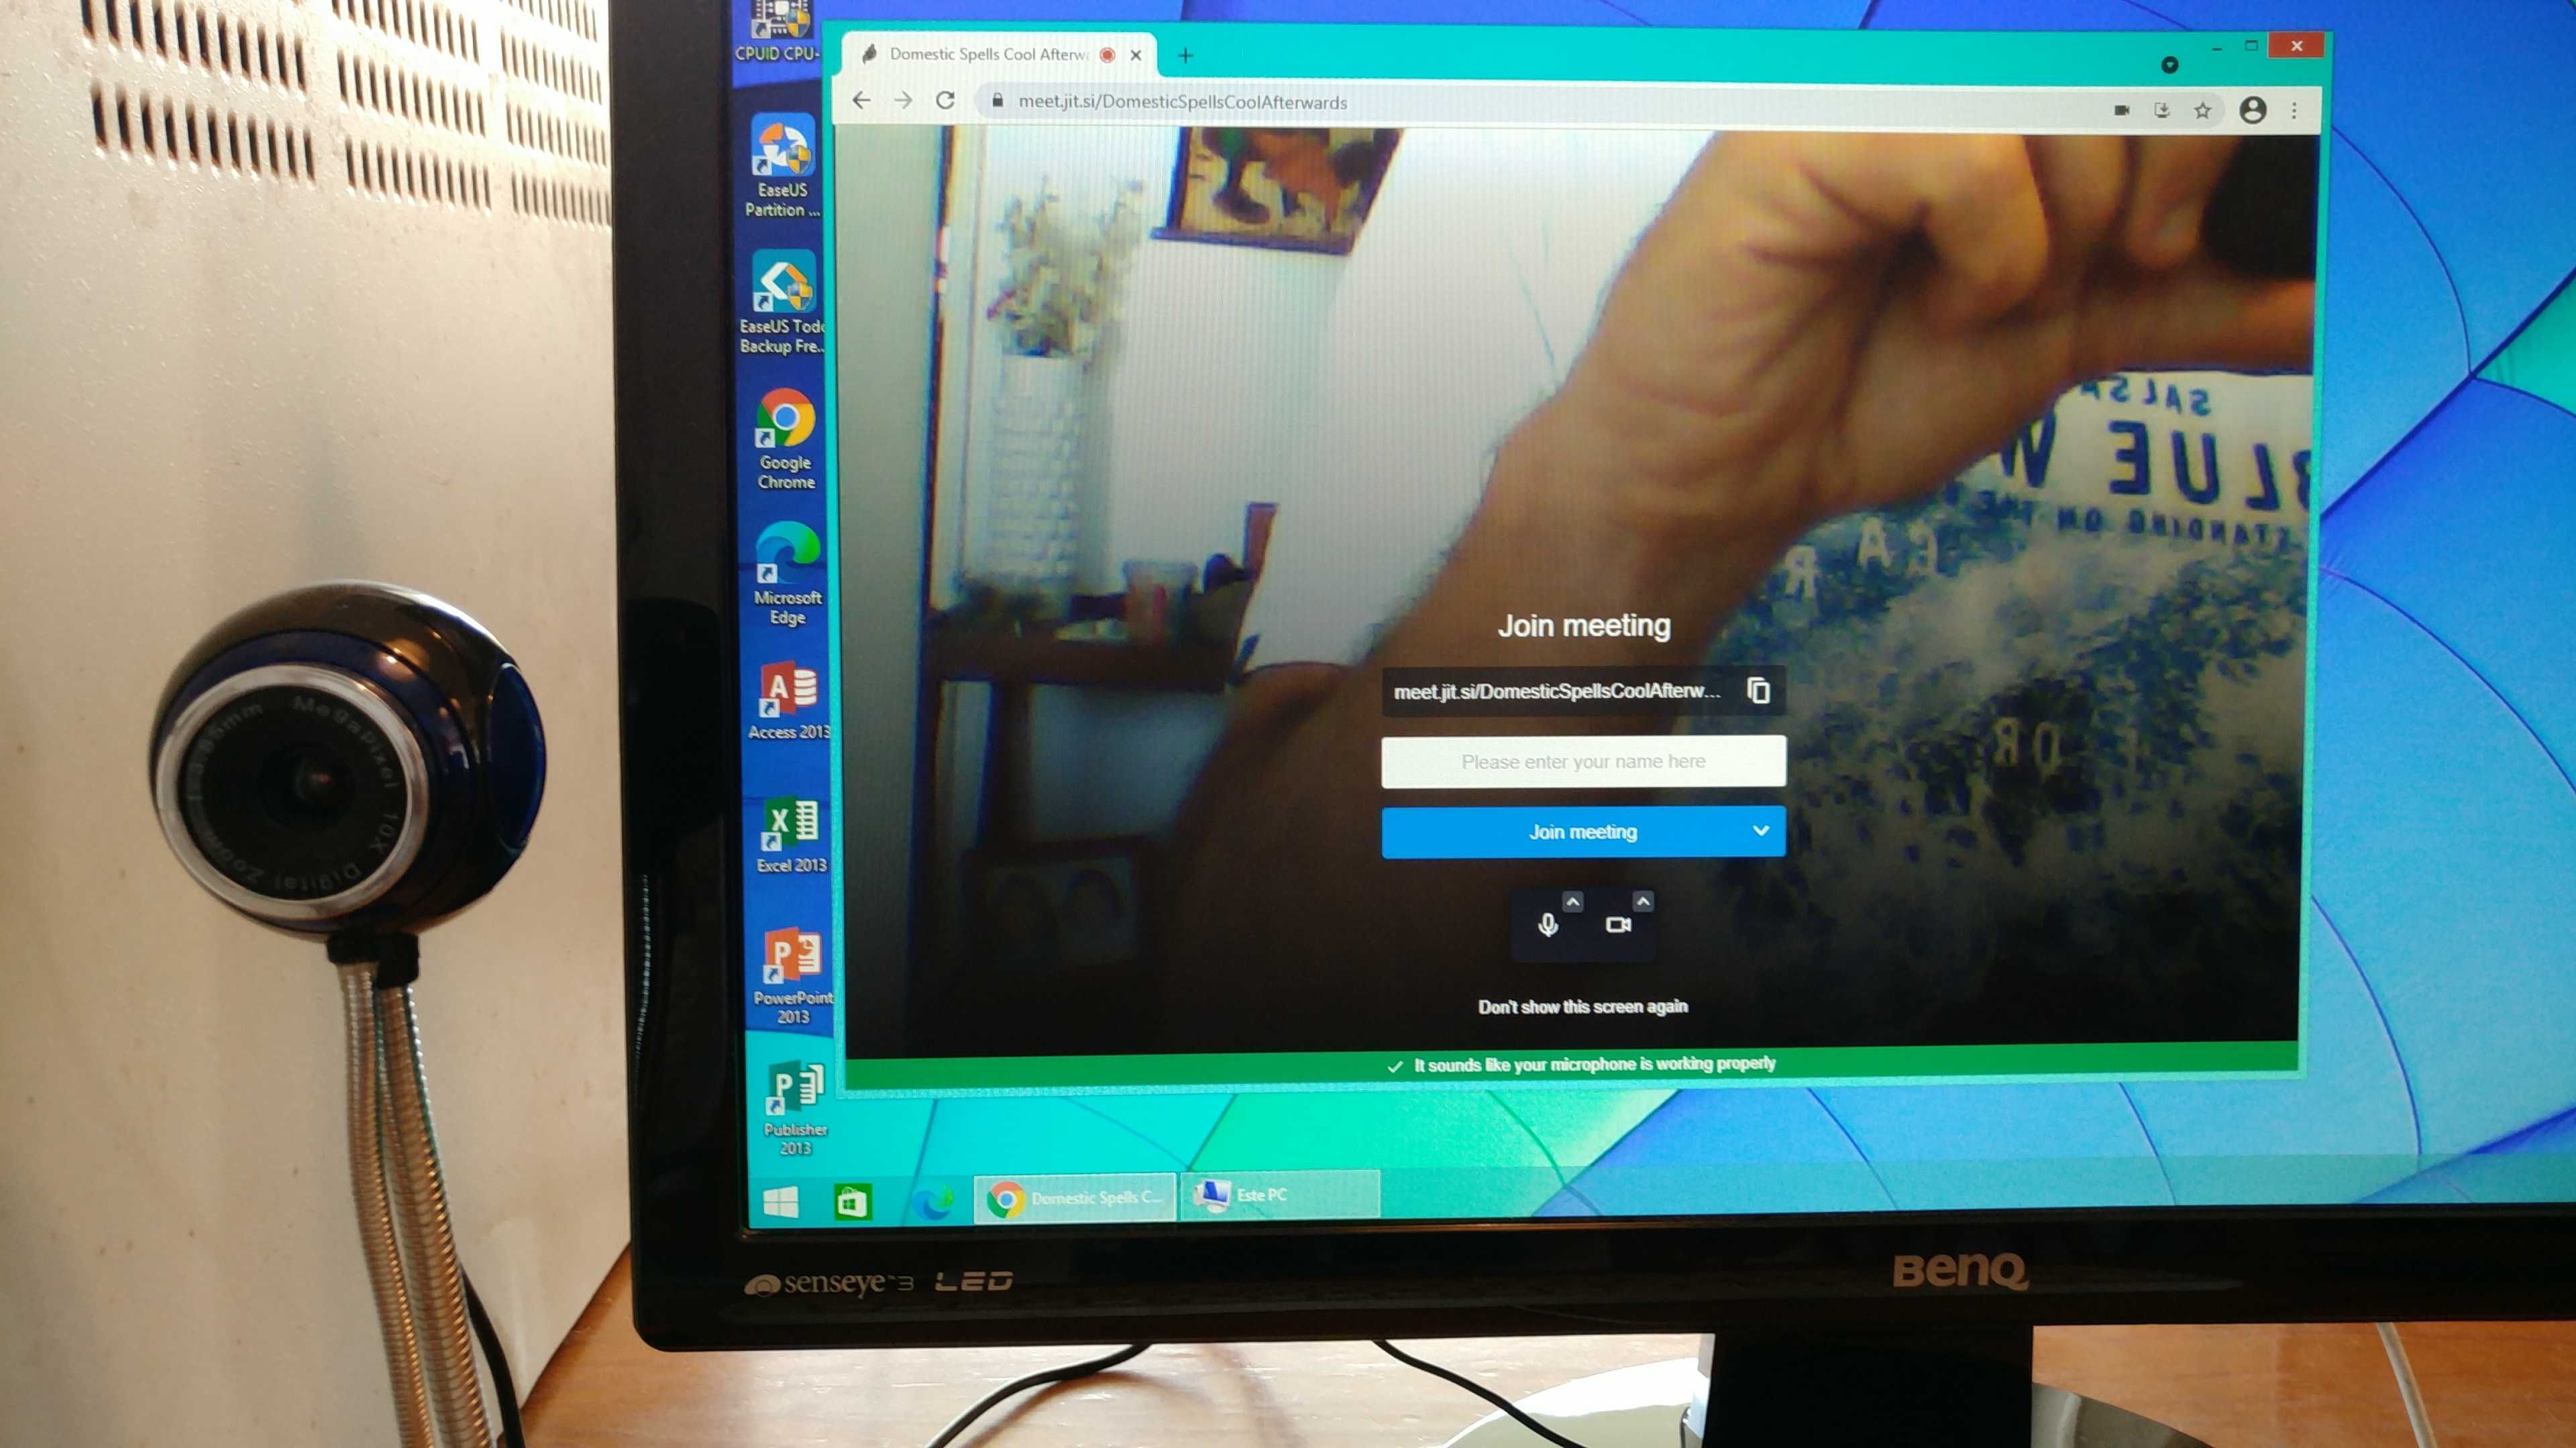This screenshot has width=2576, height=1448.
Task: Click the Join meeting button
Action: 1580,831
